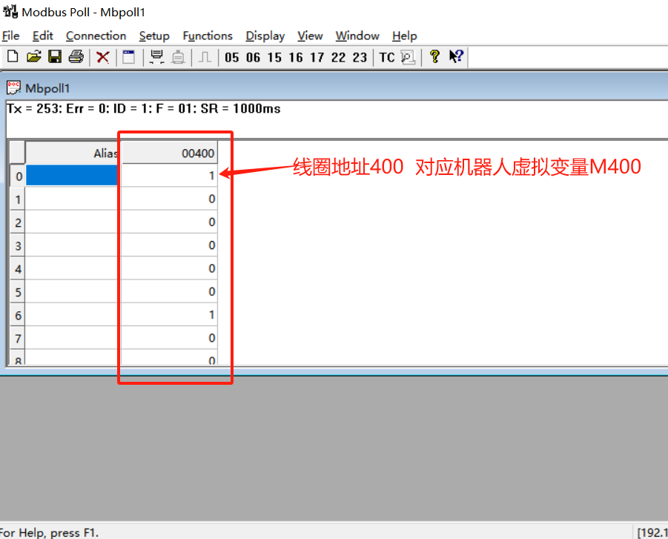Click the red X delete icon
The height and width of the screenshot is (539, 668).
103,57
